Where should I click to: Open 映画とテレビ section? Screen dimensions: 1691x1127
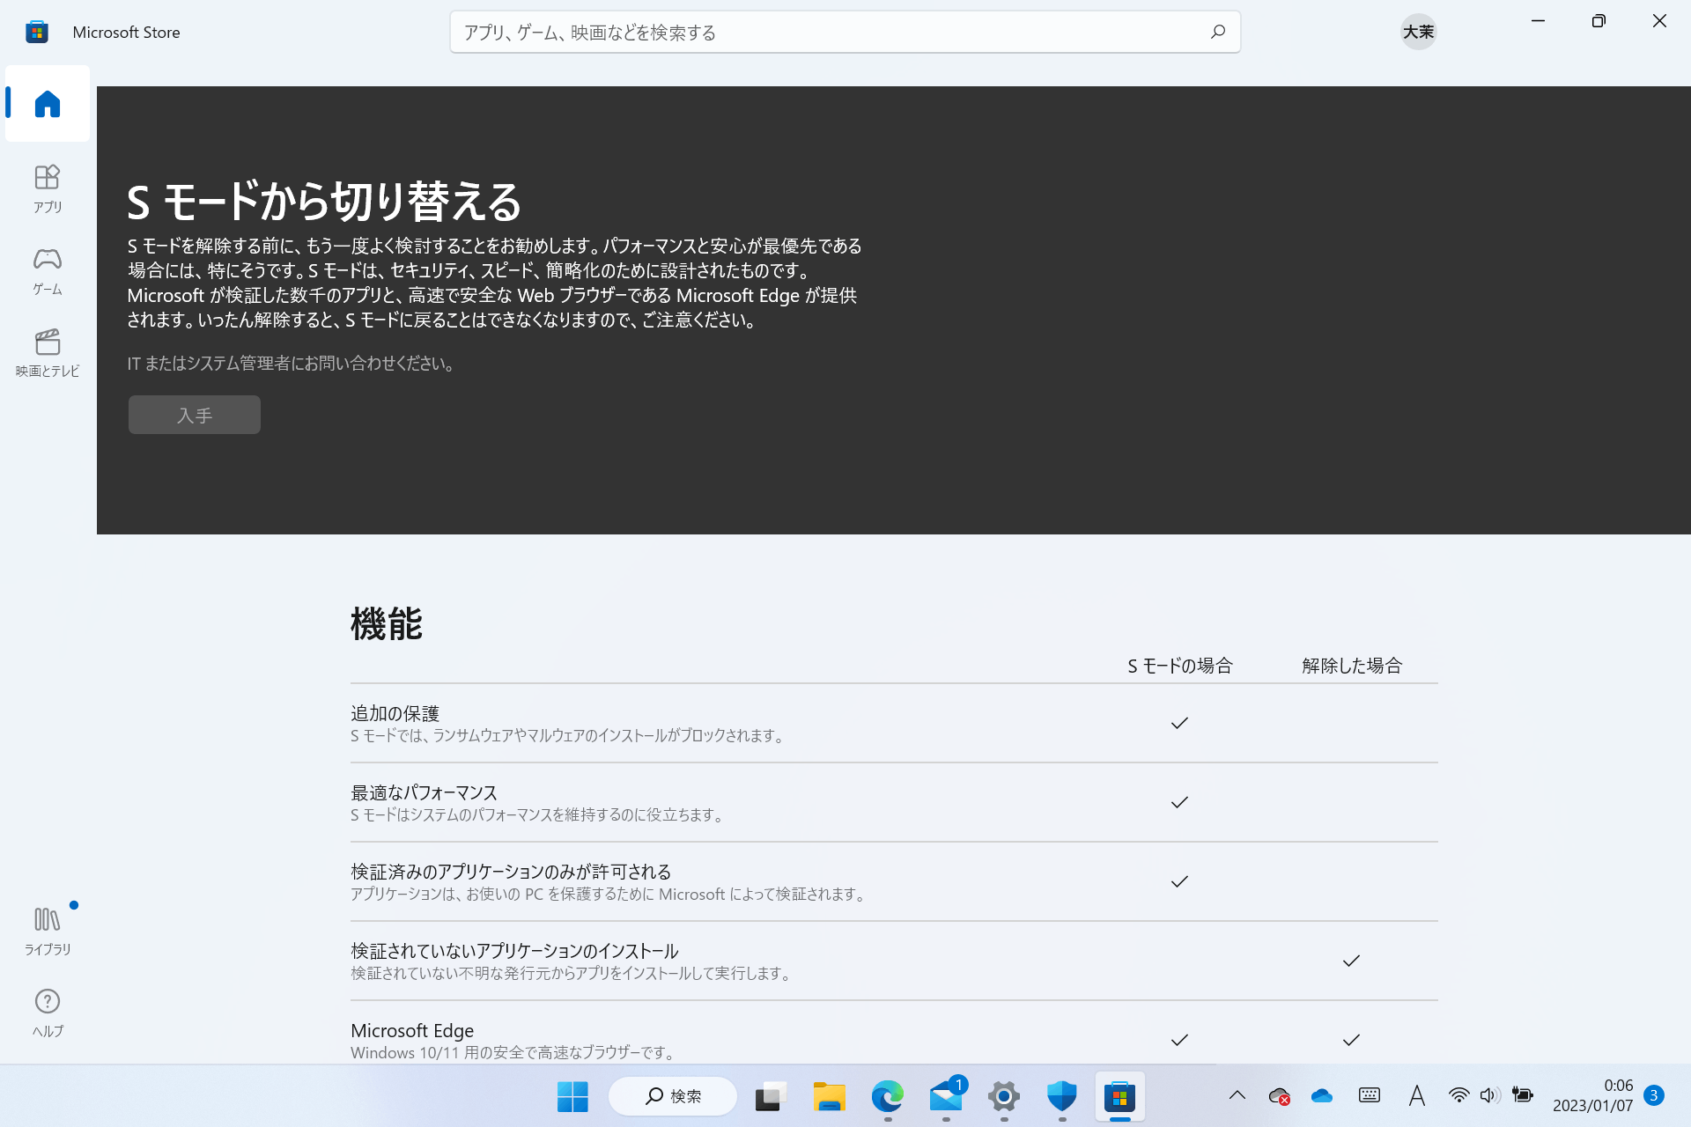pyautogui.click(x=48, y=352)
